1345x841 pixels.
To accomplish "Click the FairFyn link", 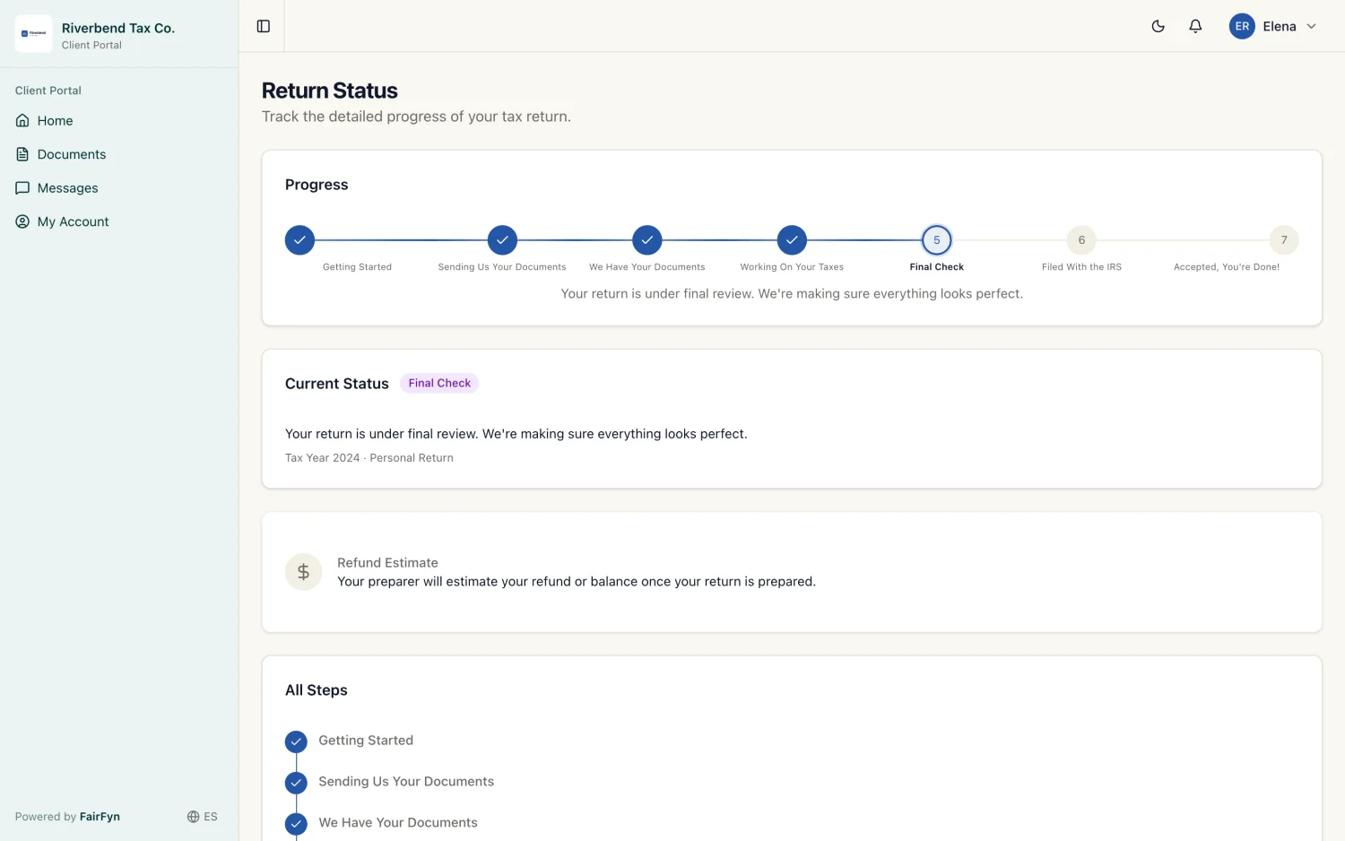I will coord(100,817).
